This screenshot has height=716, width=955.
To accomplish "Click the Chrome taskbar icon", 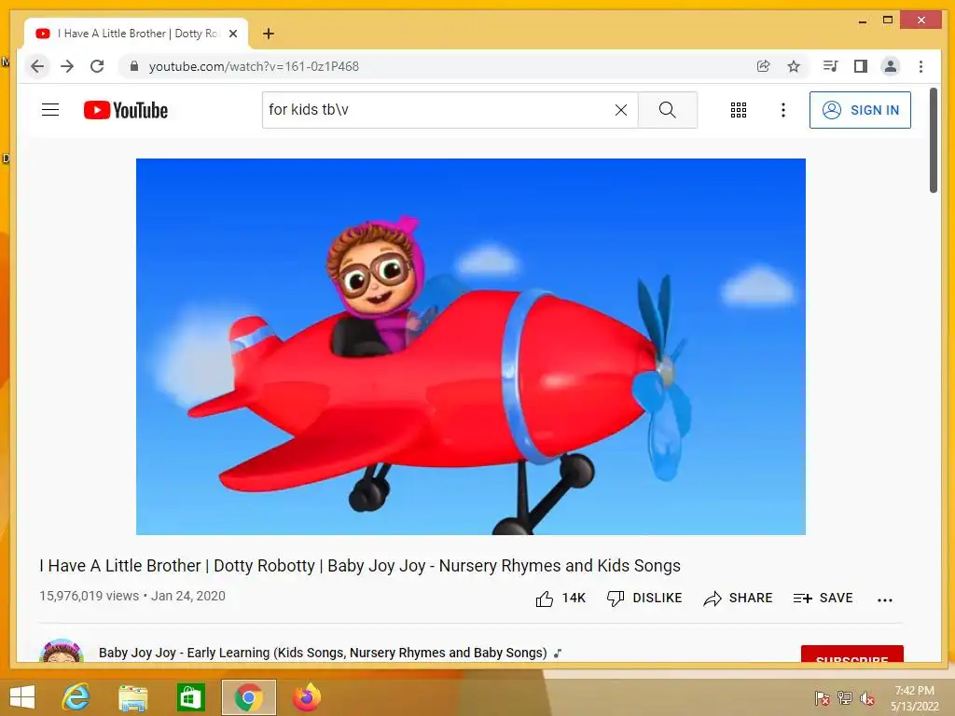I will click(x=248, y=697).
